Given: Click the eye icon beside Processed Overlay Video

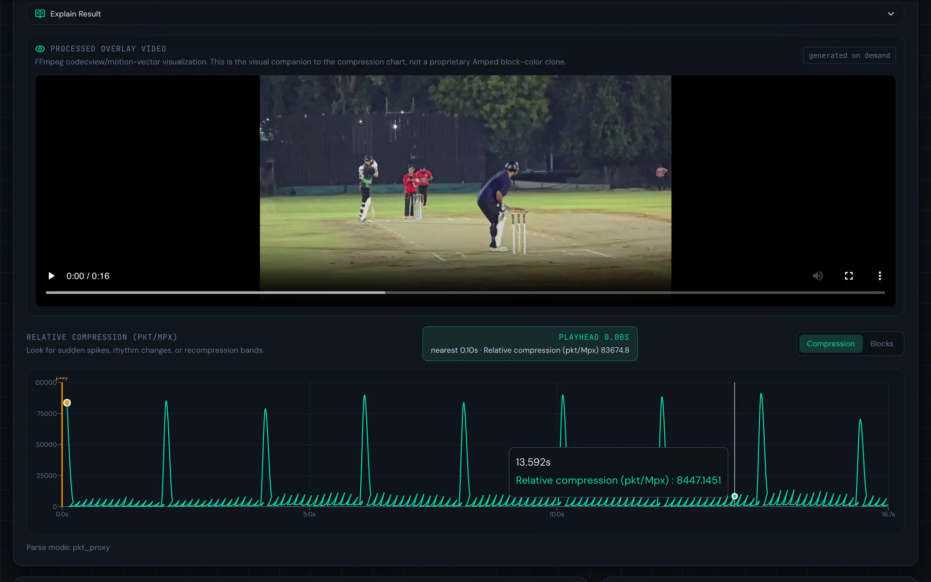Looking at the screenshot, I should pyautogui.click(x=40, y=49).
